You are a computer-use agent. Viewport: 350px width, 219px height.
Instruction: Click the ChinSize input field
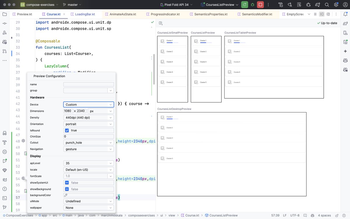point(88,136)
